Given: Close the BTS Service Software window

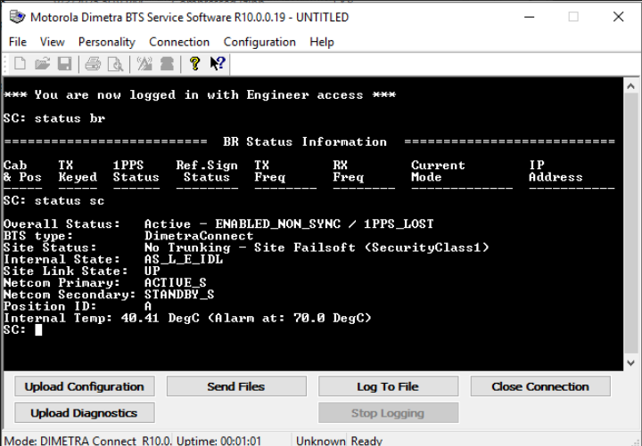Looking at the screenshot, I should tap(618, 17).
